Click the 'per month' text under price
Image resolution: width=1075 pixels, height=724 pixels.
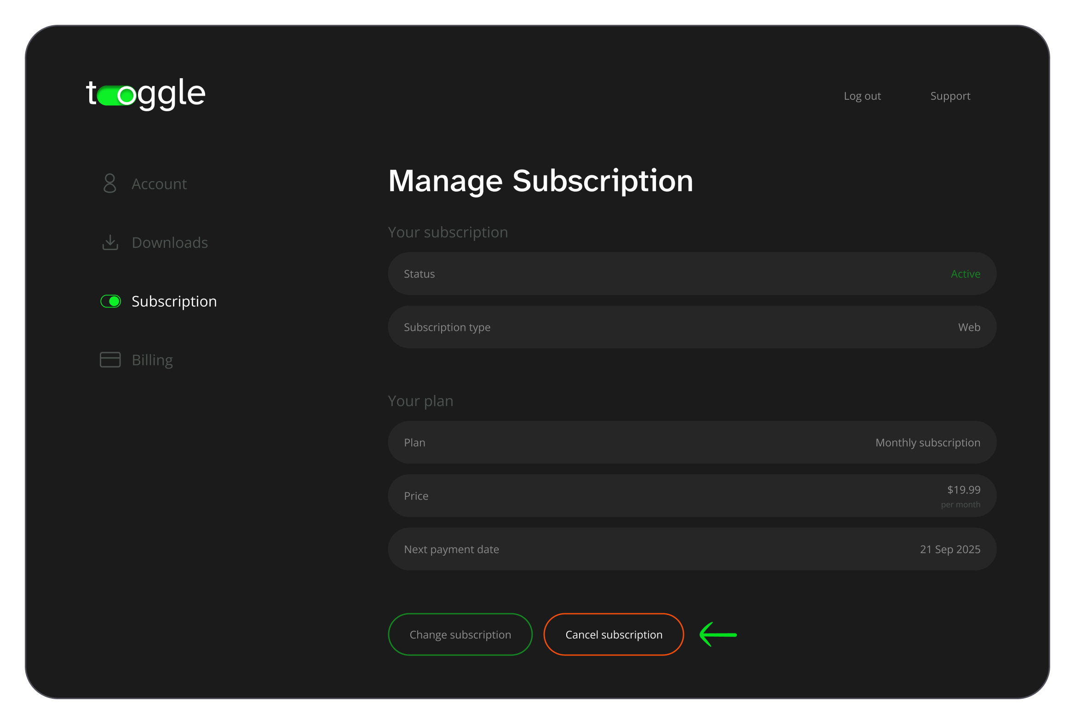(960, 505)
